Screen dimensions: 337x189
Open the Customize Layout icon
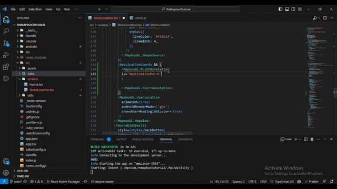pyautogui.click(x=300, y=9)
